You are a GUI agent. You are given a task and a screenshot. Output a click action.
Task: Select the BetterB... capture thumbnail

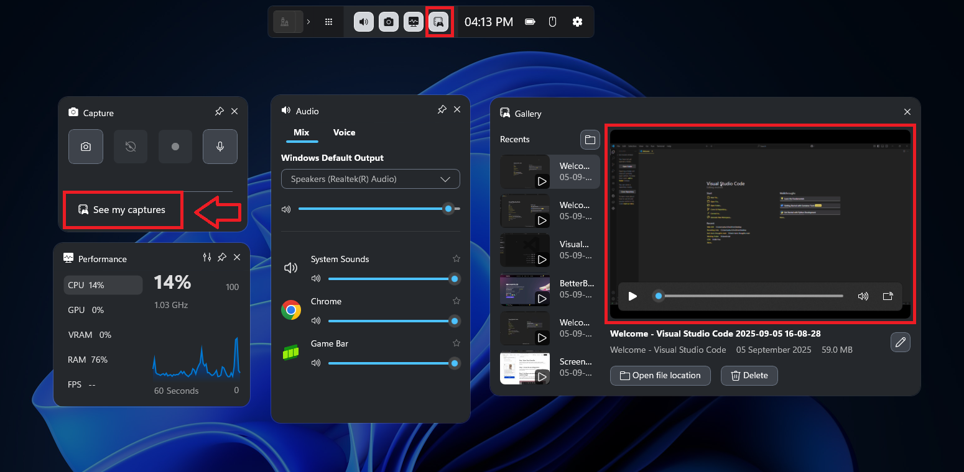(x=525, y=290)
